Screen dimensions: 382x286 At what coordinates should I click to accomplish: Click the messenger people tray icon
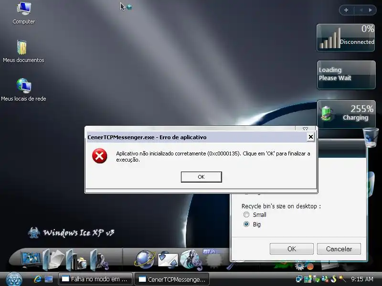[x=325, y=279]
